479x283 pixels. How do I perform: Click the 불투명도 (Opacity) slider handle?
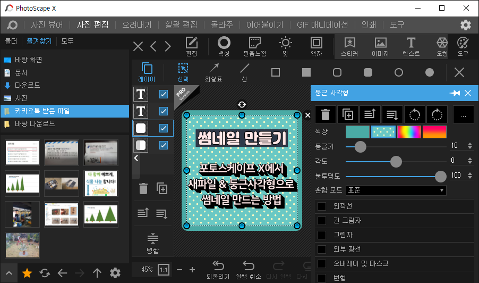440,176
